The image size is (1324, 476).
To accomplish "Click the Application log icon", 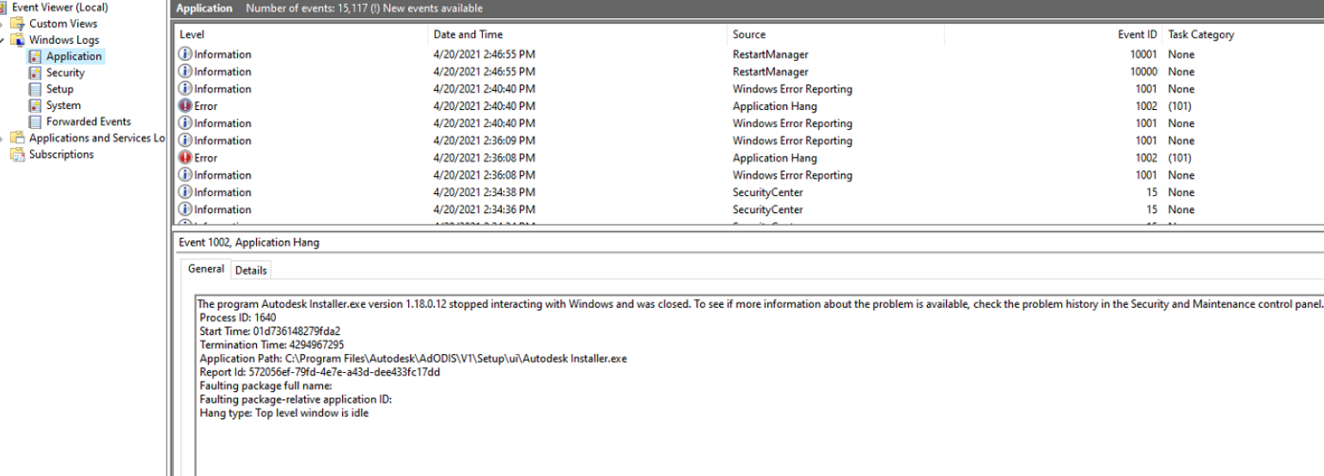I will click(35, 57).
